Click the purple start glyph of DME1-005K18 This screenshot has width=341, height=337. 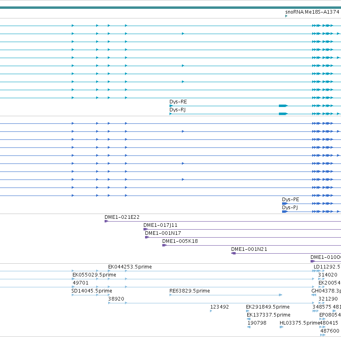pos(164,246)
